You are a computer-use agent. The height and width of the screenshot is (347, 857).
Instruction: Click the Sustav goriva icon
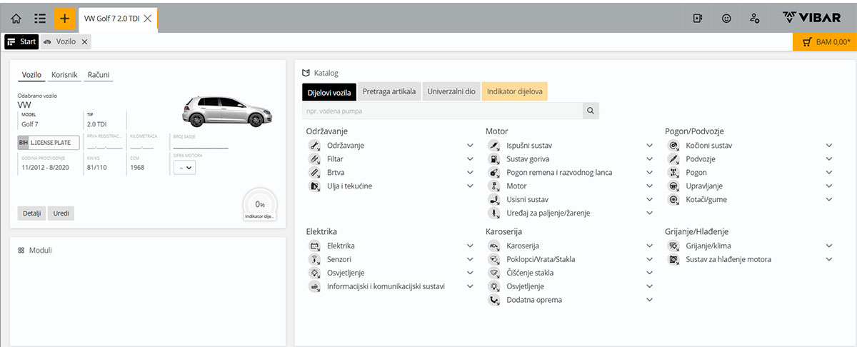click(x=493, y=159)
